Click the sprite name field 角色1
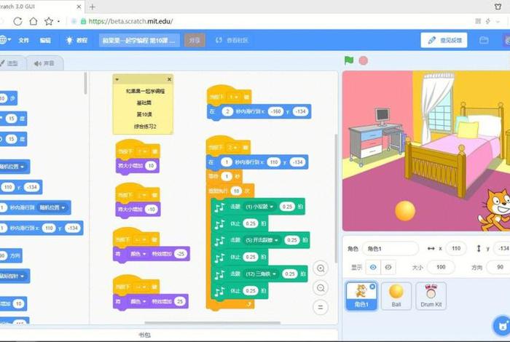510x342 pixels. point(391,248)
